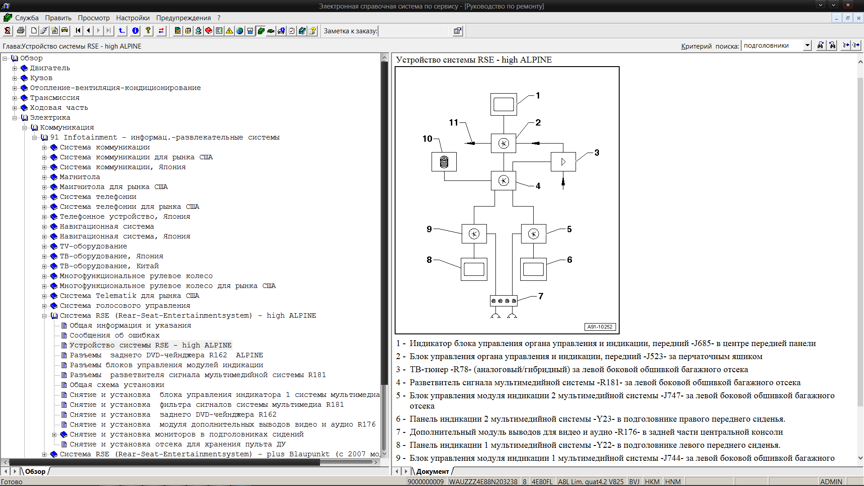This screenshot has height=486, width=864.
Task: Switch to the Обзор tab at bottom left
Action: pyautogui.click(x=35, y=471)
